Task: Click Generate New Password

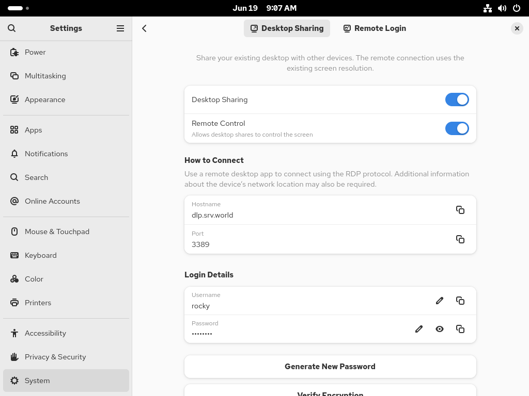Action: [x=330, y=366]
